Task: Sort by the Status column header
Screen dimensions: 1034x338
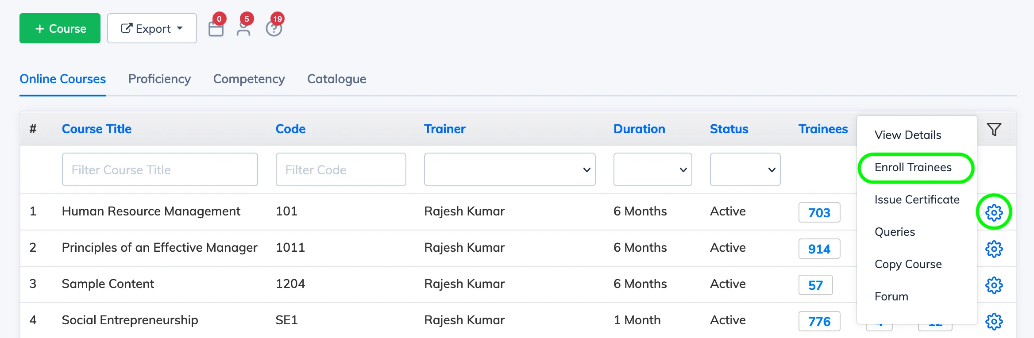Action: pyautogui.click(x=729, y=129)
